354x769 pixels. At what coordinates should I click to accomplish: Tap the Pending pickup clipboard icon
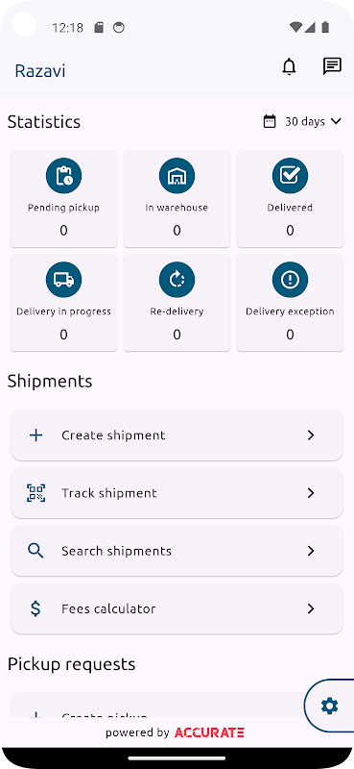pyautogui.click(x=63, y=176)
